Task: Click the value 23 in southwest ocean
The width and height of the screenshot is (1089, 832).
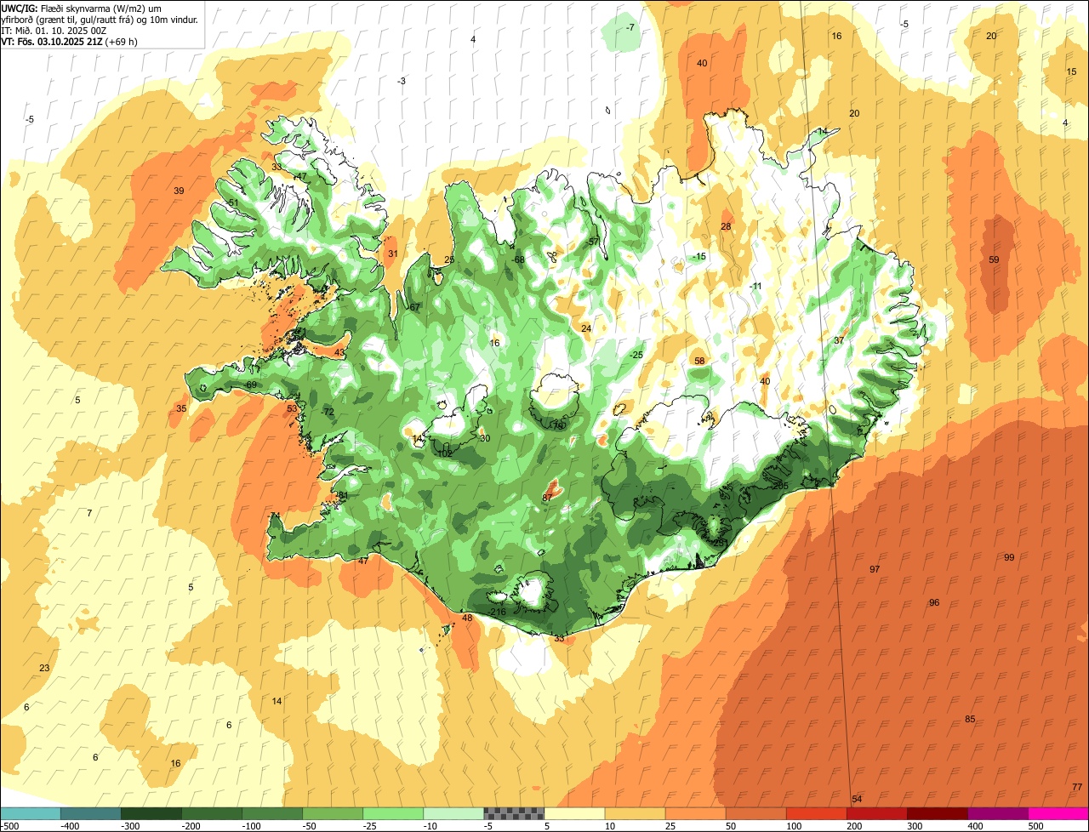Action: (44, 669)
